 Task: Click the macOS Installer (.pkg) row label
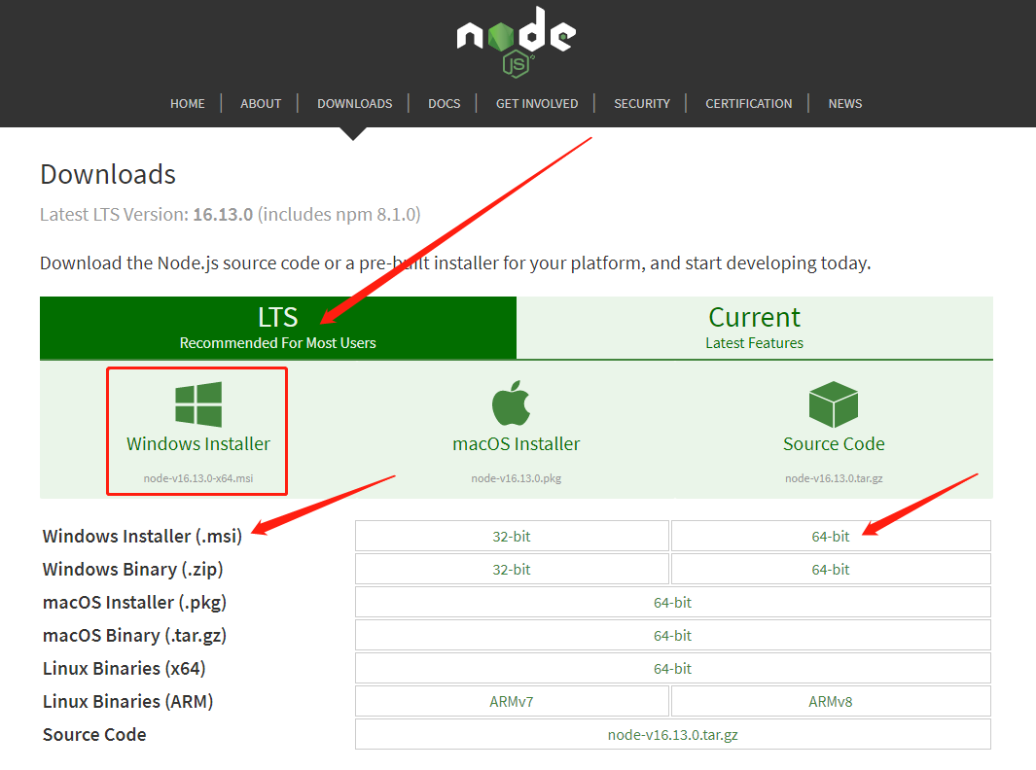(x=135, y=602)
